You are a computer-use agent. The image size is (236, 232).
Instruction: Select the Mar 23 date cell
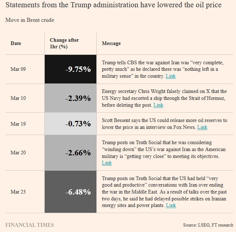[x=18, y=192]
